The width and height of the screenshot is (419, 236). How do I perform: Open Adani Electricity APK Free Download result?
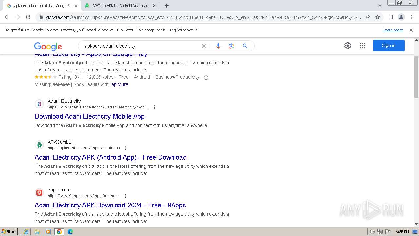click(x=111, y=157)
